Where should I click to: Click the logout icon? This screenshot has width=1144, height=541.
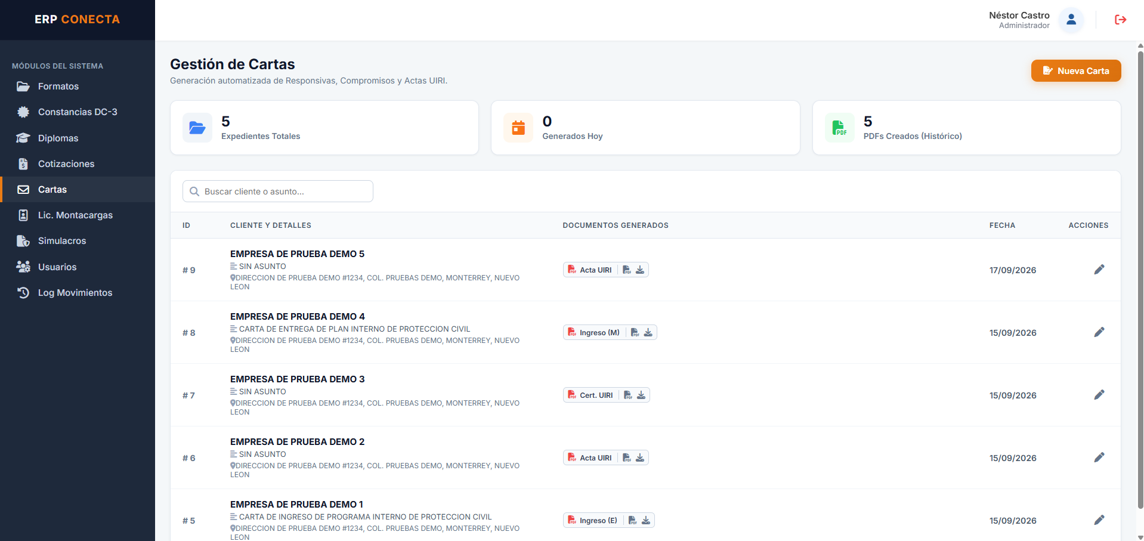click(x=1120, y=20)
